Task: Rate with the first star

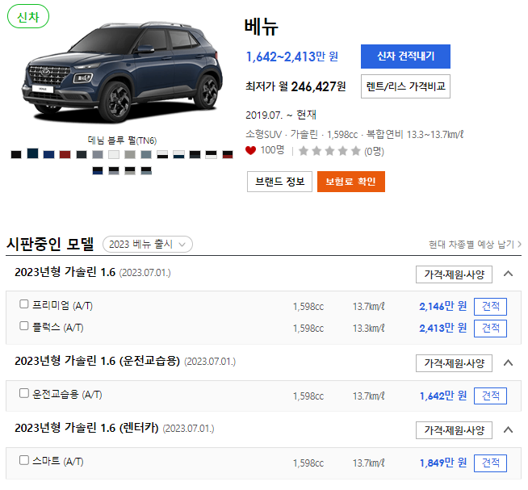Action: click(304, 151)
